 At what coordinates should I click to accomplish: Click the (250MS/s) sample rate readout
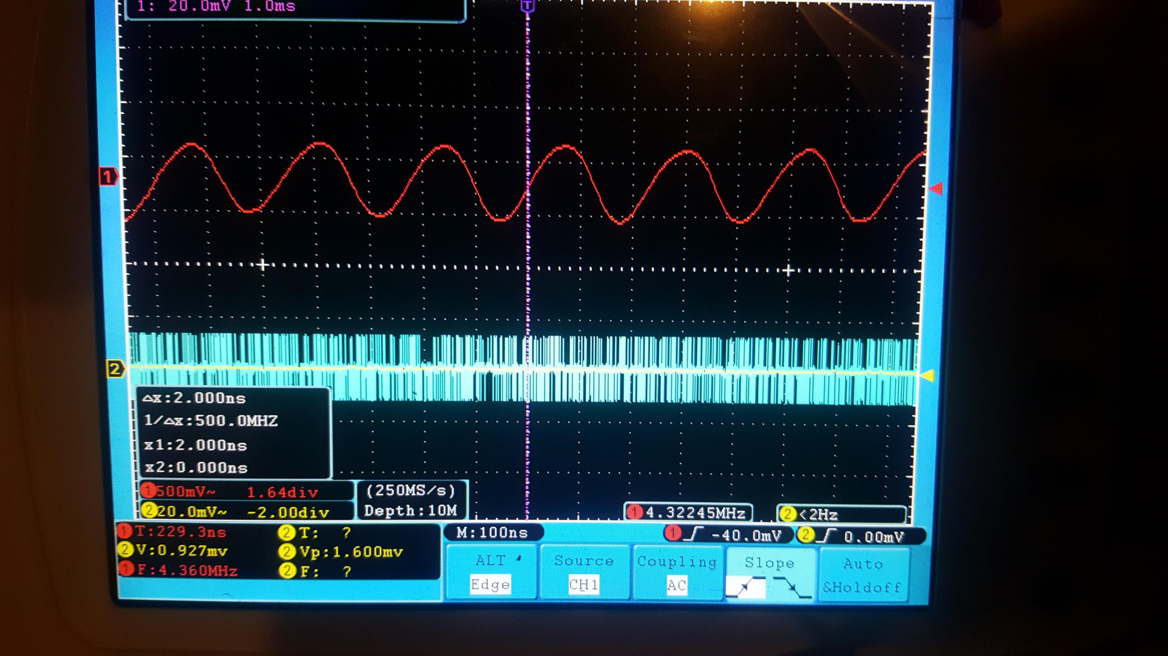[x=410, y=490]
